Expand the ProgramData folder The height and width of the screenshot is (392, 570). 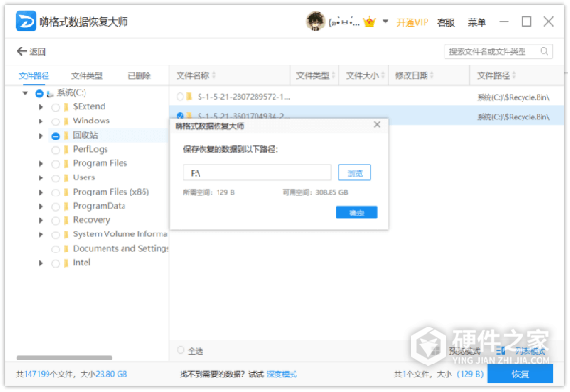click(41, 206)
